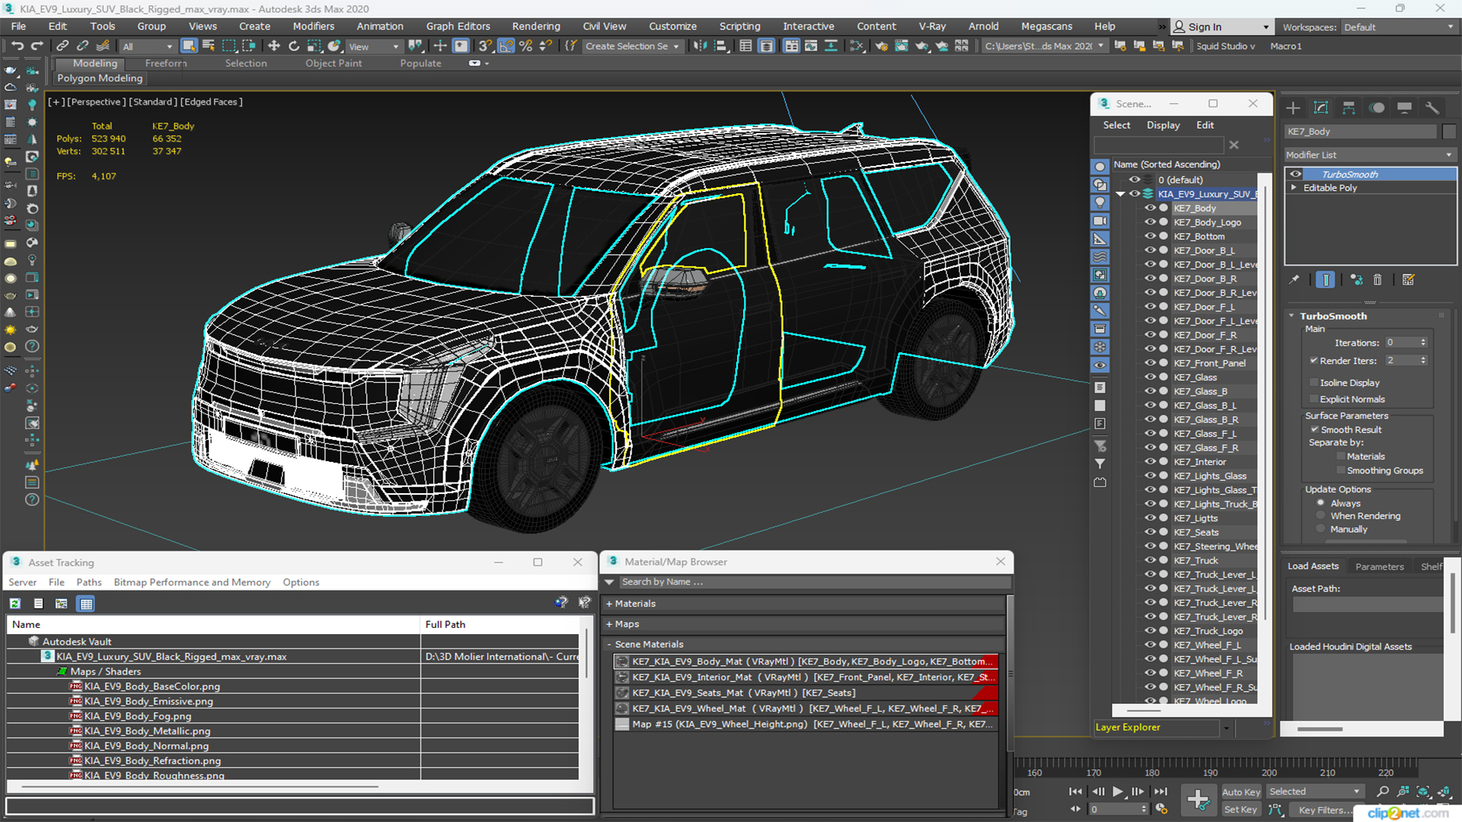This screenshot has height=822, width=1462.
Task: Open the Create tab plus icon in command panel
Action: (1293, 107)
